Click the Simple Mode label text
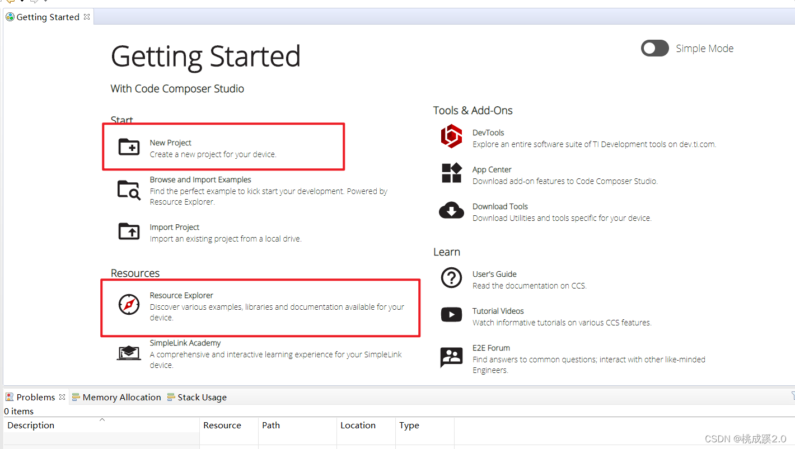The image size is (795, 449). [705, 49]
